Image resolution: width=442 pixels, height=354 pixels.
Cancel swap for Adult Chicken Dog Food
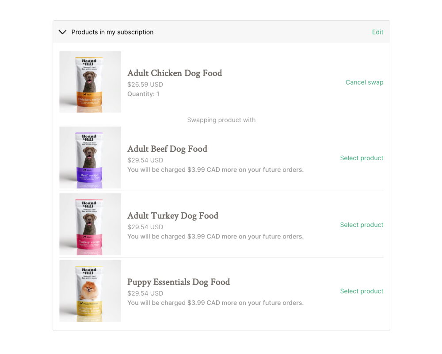click(364, 82)
